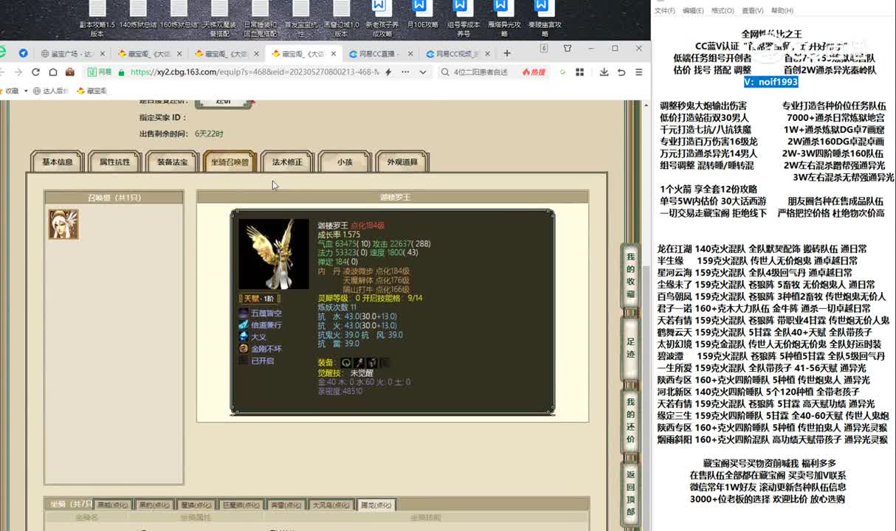This screenshot has width=896, height=531.
Task: Go to browser home page icon
Action: [x=52, y=72]
